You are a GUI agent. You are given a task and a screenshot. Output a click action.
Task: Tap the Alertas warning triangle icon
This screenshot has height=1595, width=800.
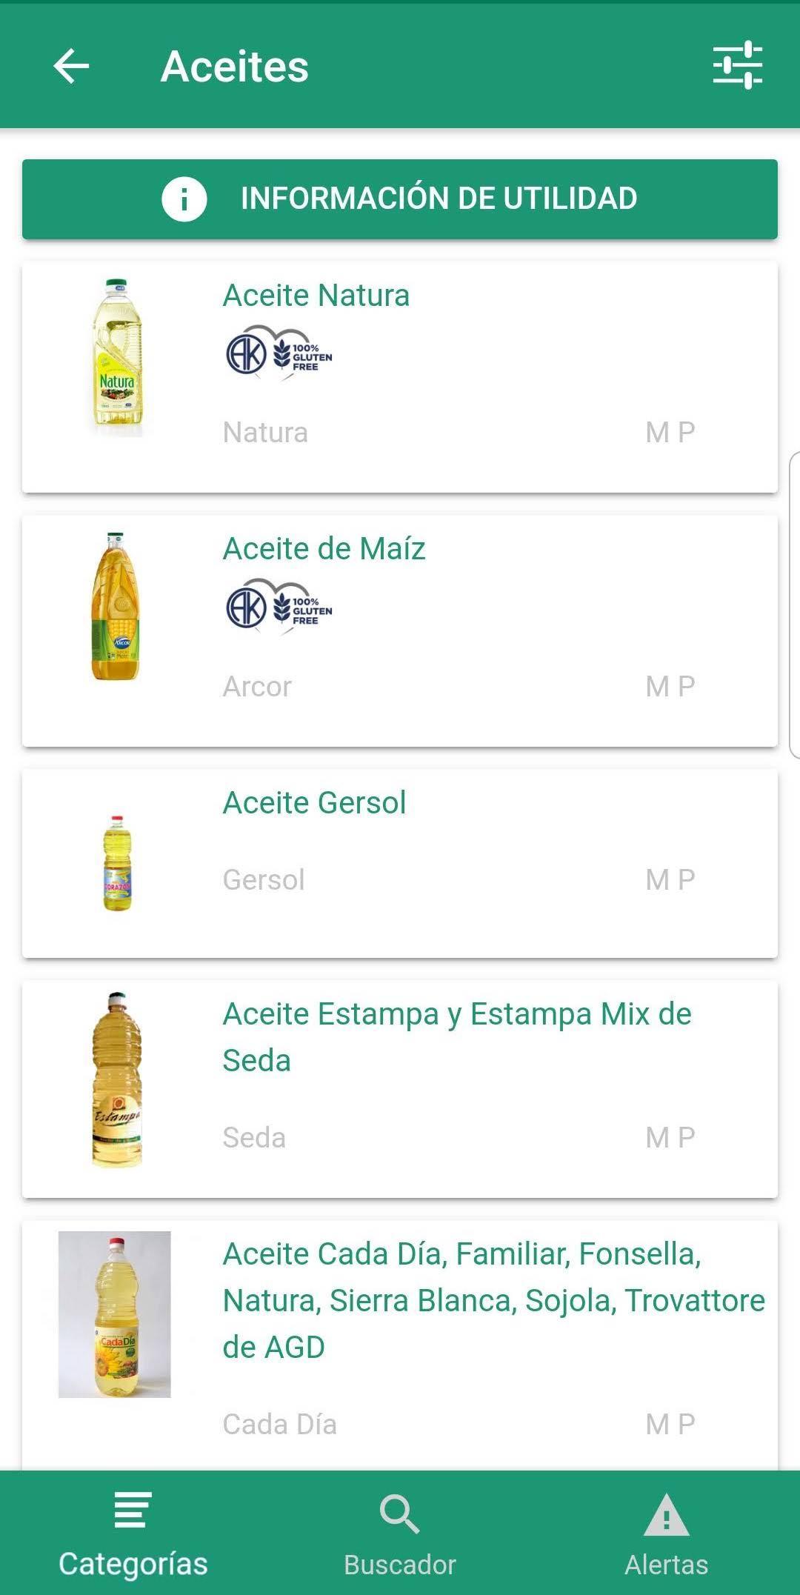(x=666, y=1514)
